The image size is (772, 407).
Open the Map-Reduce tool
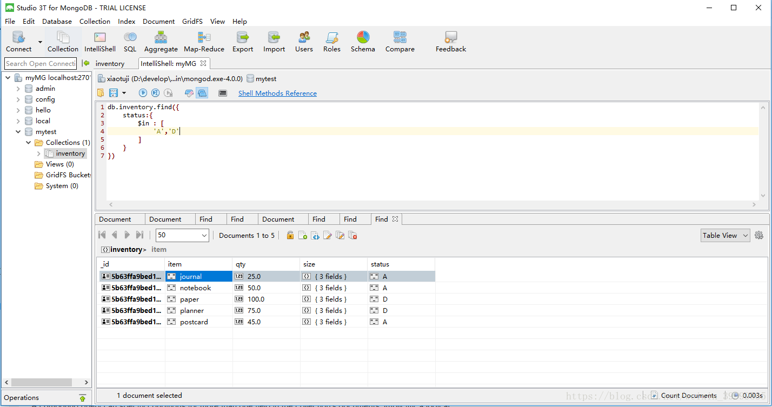tap(204, 42)
